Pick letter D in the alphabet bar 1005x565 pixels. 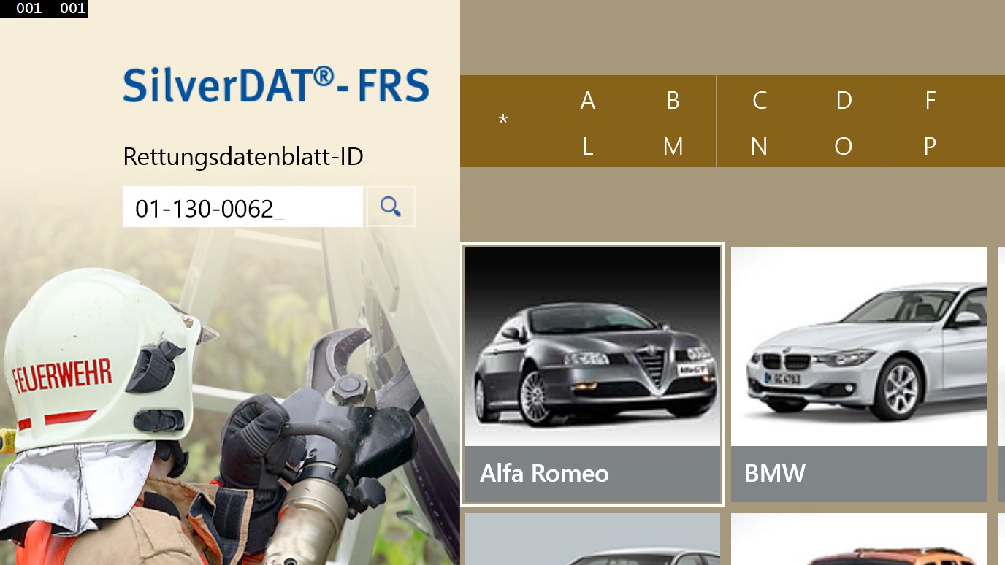coord(844,101)
